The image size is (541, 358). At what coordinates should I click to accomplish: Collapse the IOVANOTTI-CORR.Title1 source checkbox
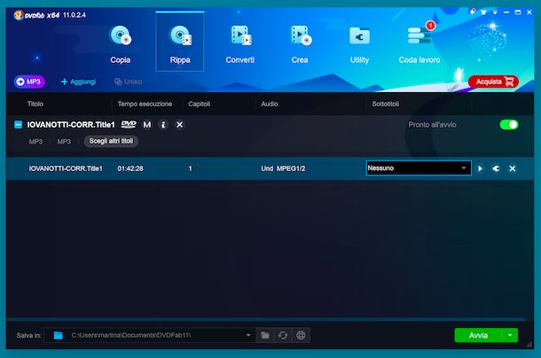pos(19,125)
